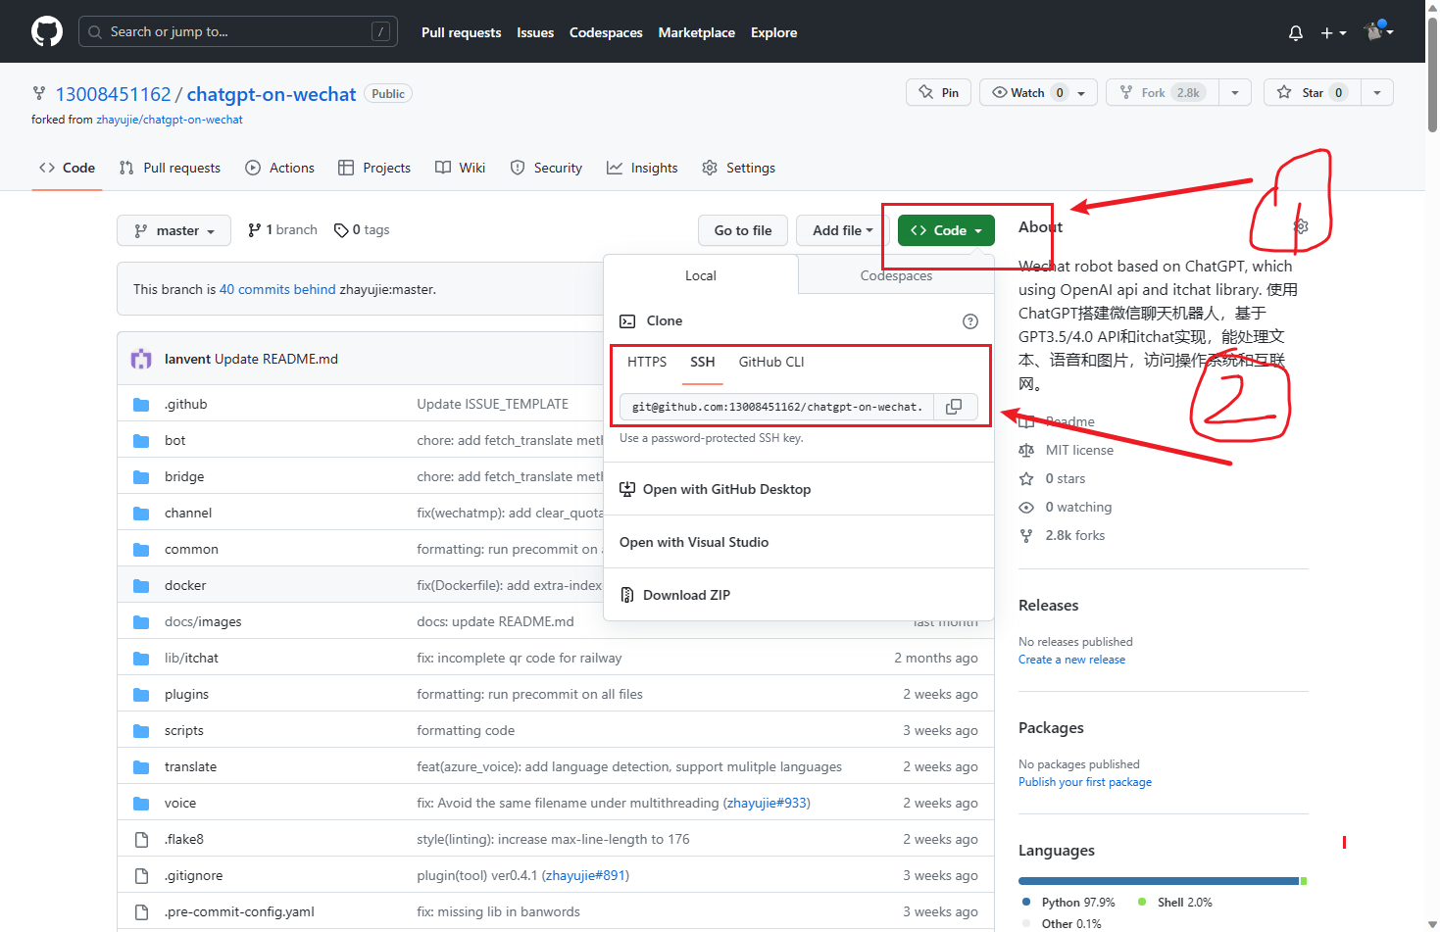The height and width of the screenshot is (932, 1440).
Task: Click the .gitignore file icon
Action: (x=141, y=875)
